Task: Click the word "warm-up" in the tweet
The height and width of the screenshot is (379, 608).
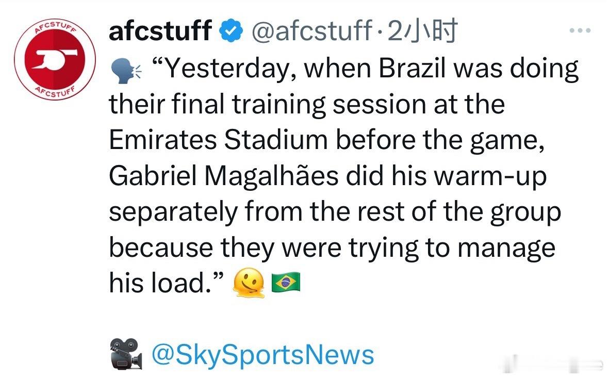Action: 489,176
